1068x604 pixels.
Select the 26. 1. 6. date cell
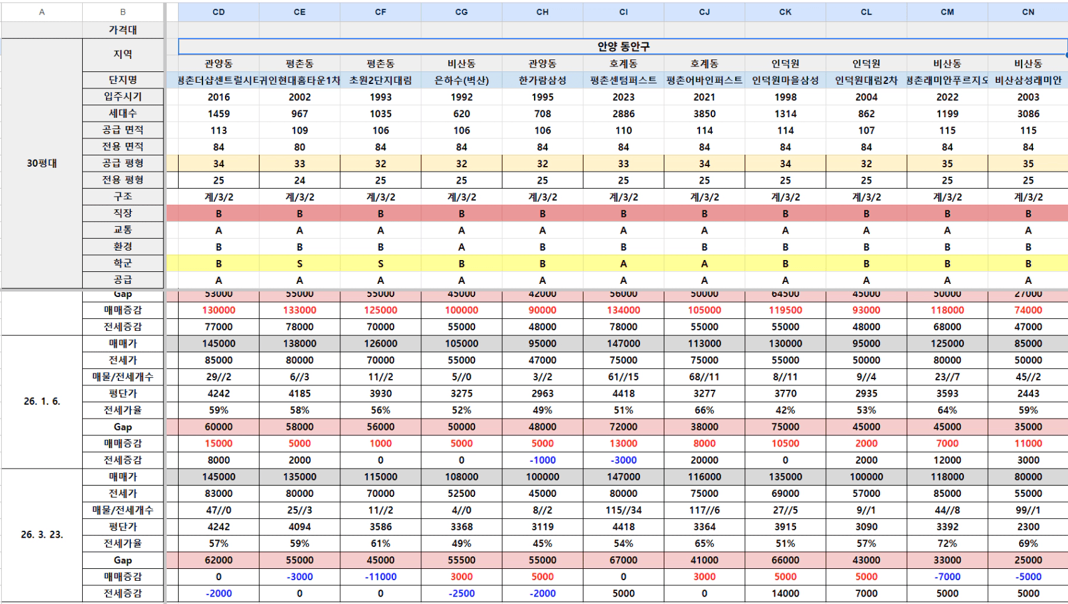[x=42, y=402]
